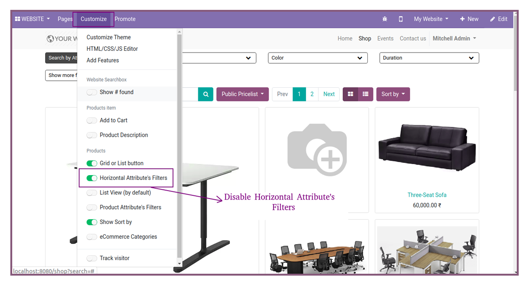
Task: Click the Edit button
Action: tap(498, 19)
